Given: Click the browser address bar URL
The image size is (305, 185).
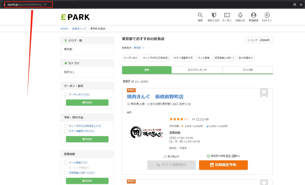Looking at the screenshot, I should pos(28,5).
